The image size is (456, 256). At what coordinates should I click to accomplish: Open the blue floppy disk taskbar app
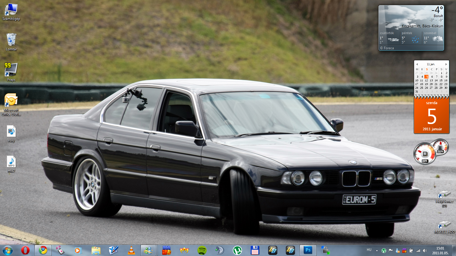point(255,250)
